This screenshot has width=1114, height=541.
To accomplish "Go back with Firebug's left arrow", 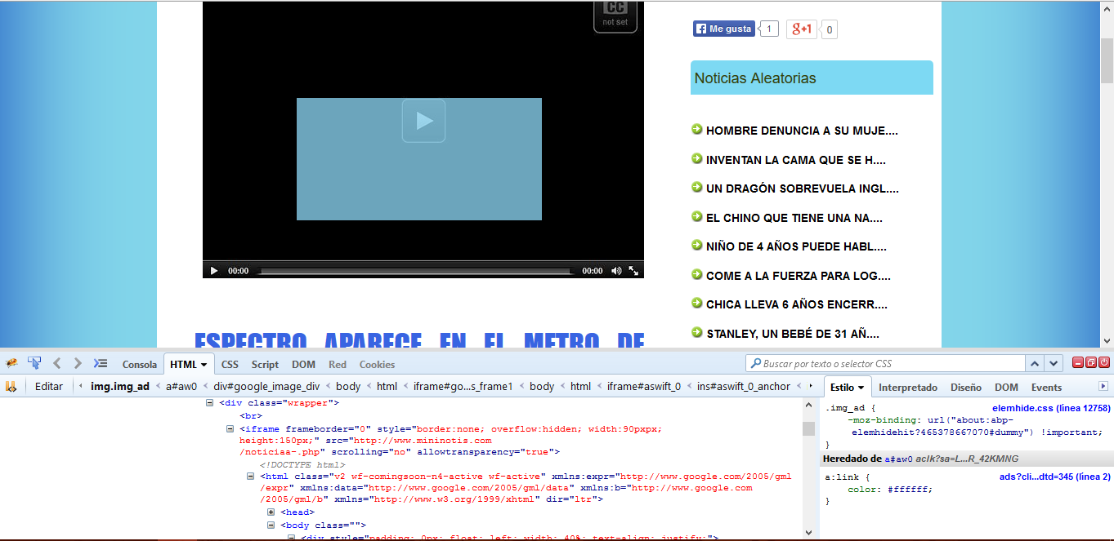I will click(x=56, y=363).
